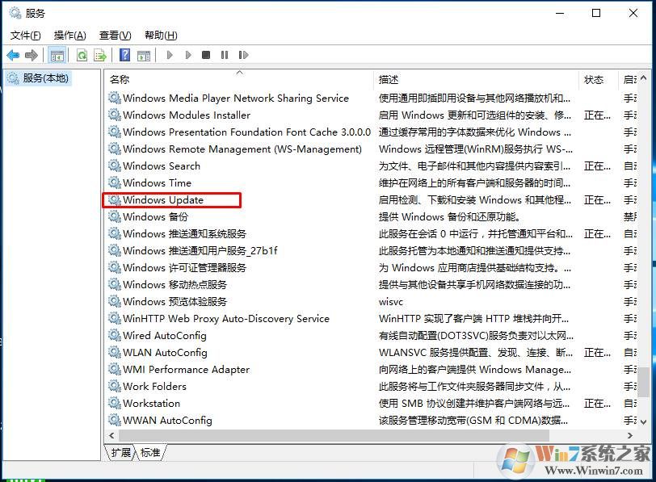The image size is (656, 482).
Task: Open the 文件(F) menu
Action: click(26, 35)
